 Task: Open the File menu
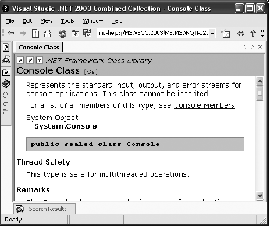point(10,21)
